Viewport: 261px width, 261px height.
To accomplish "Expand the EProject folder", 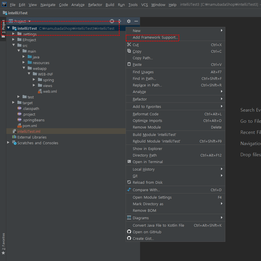I will coord(13,39).
